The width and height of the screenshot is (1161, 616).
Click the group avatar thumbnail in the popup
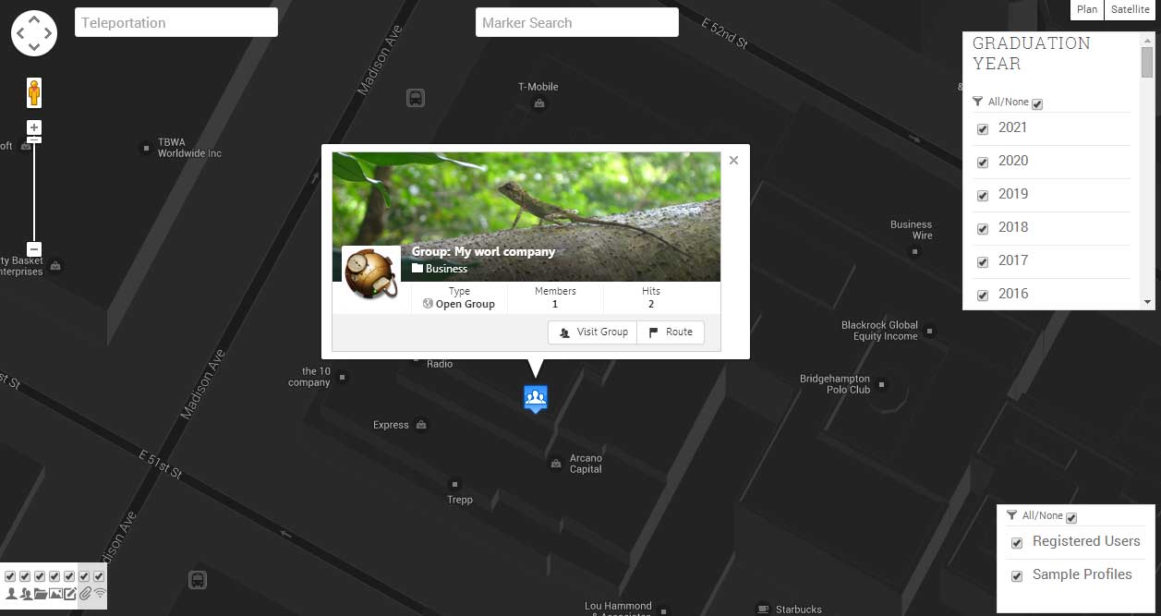point(370,272)
